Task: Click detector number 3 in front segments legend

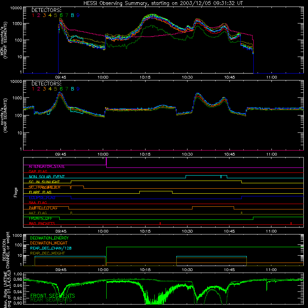Action: tap(44, 15)
